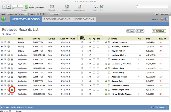Toggle PD checkbox for Taylor, Robert
Image resolution: width=171 pixels, height=112 pixels.
point(94,51)
